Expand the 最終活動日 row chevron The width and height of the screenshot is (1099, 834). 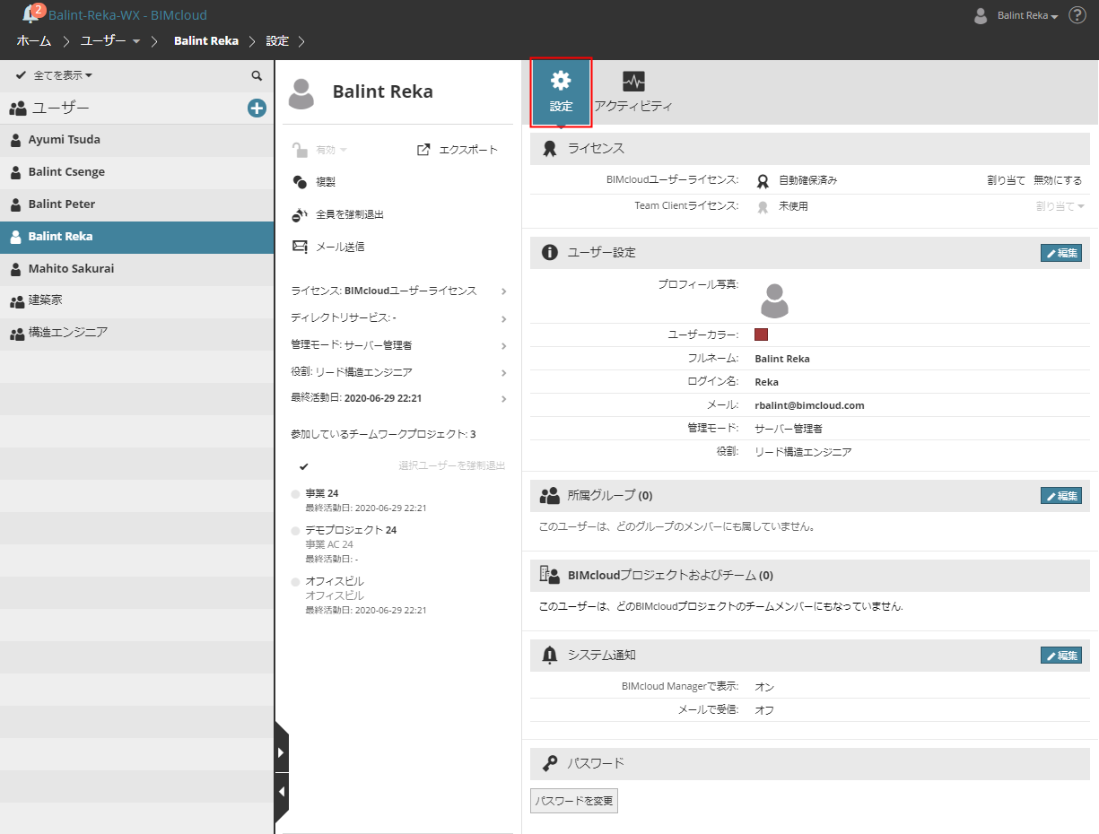click(x=503, y=399)
